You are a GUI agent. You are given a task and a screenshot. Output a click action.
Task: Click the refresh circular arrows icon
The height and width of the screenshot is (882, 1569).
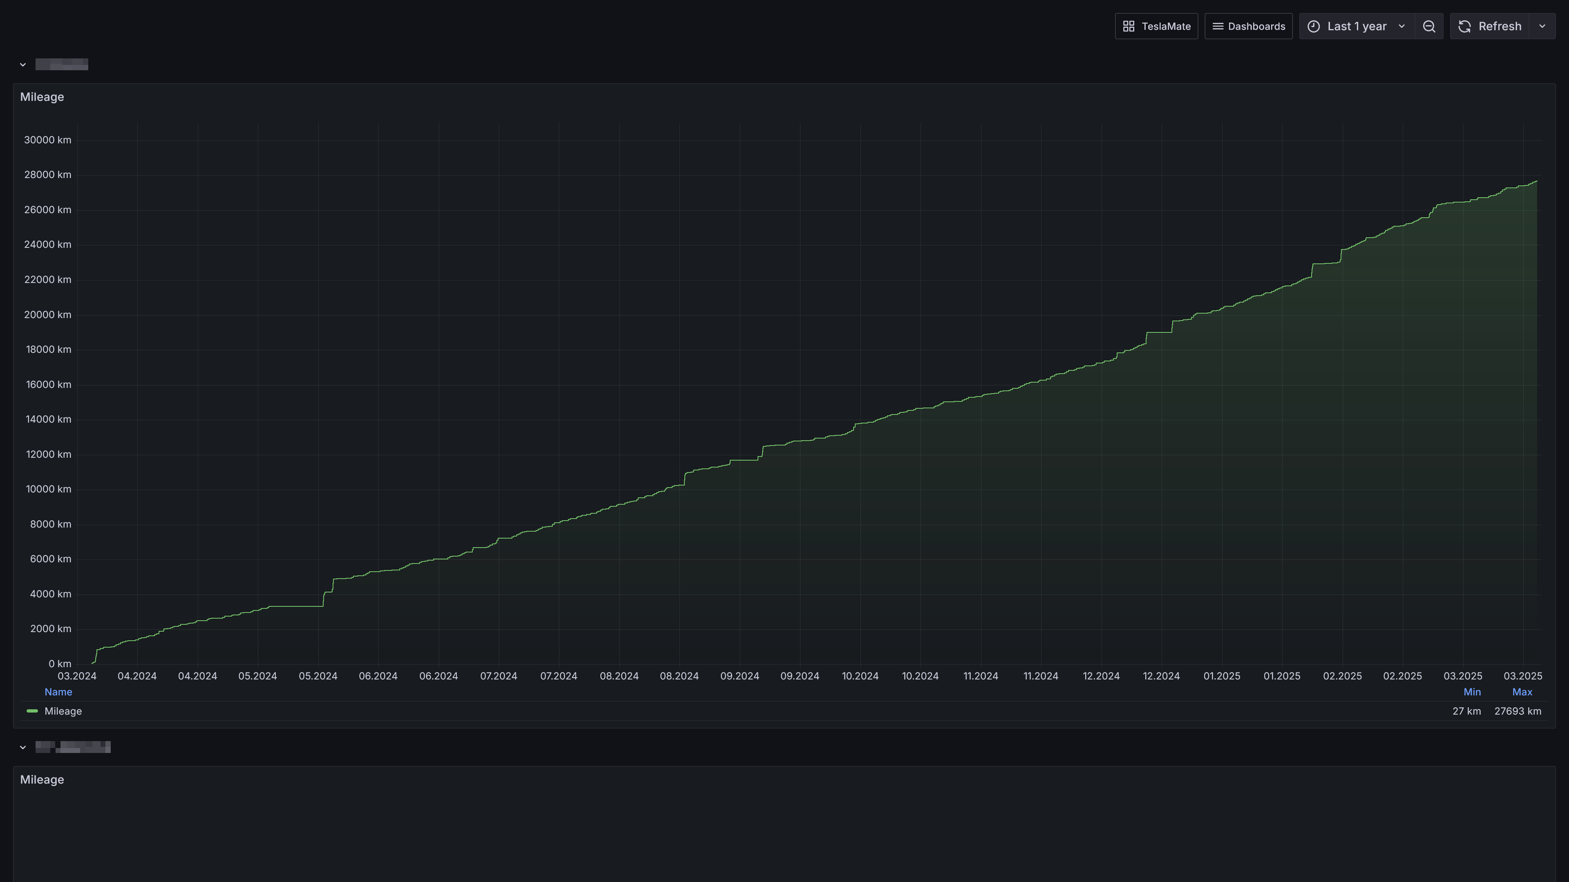(1465, 26)
